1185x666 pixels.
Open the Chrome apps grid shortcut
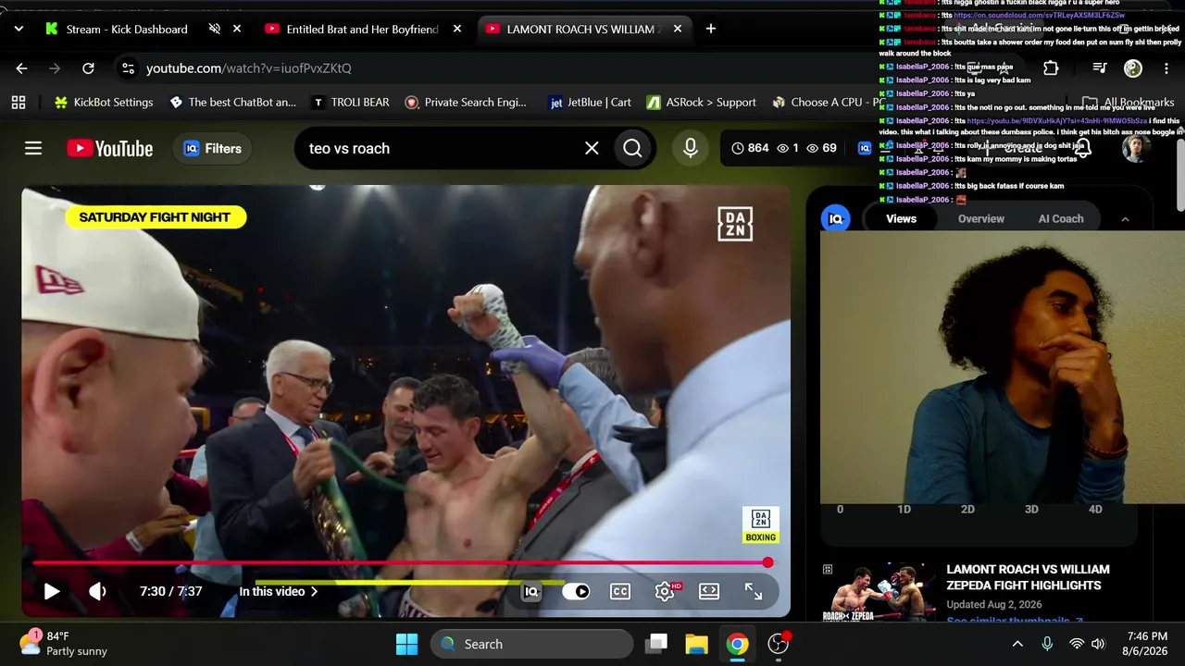pos(19,103)
